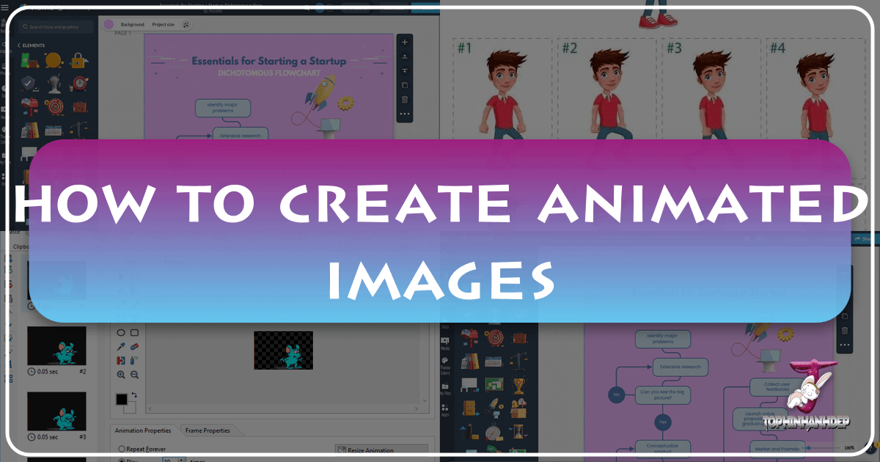The width and height of the screenshot is (880, 462).
Task: Select the eyedropper color picker tool
Action: (x=121, y=345)
